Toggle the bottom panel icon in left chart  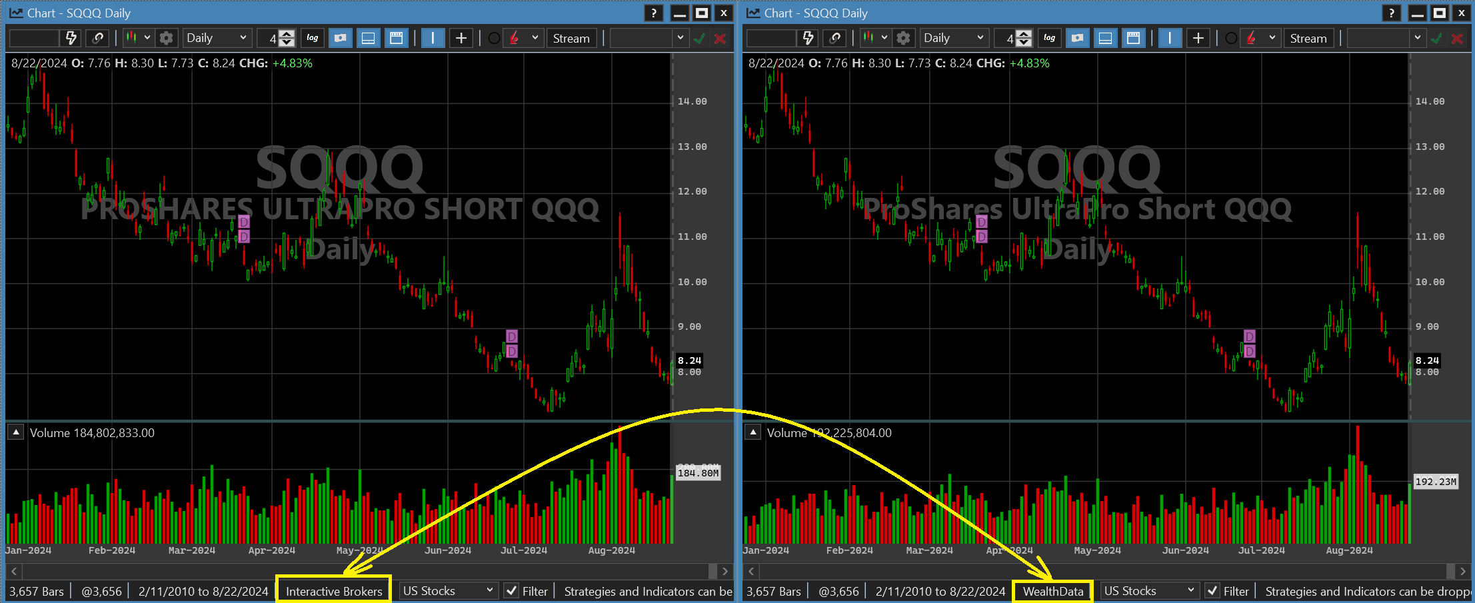(x=368, y=38)
